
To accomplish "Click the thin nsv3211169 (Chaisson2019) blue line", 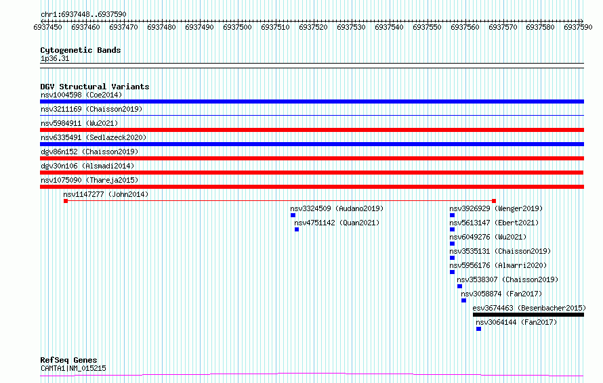I will pos(312,115).
